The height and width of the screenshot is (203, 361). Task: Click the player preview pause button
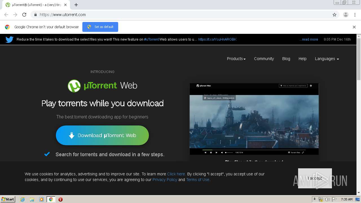click(x=211, y=153)
